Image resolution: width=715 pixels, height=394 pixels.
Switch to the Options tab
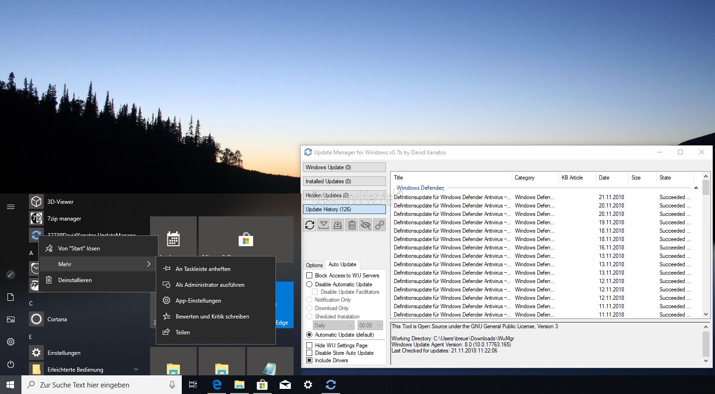point(314,265)
